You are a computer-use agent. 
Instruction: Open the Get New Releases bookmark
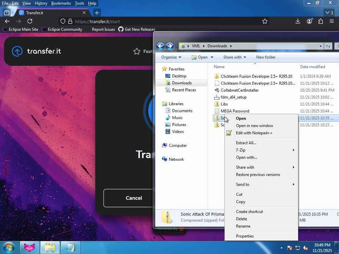137,29
